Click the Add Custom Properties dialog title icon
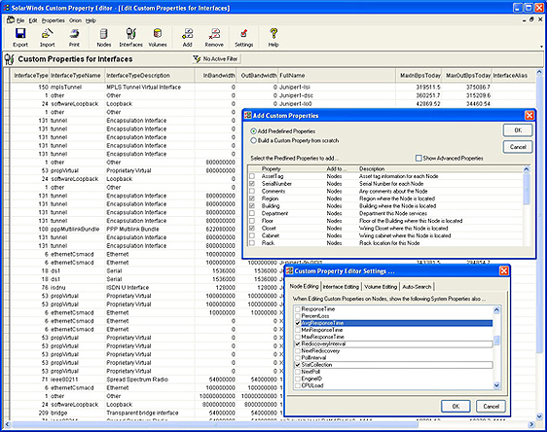The image size is (547, 432). click(247, 116)
